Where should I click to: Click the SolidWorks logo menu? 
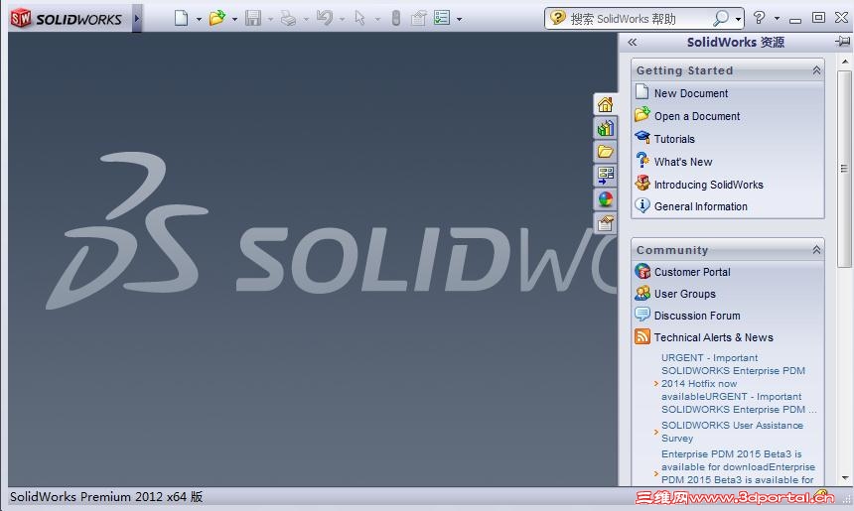[67, 19]
